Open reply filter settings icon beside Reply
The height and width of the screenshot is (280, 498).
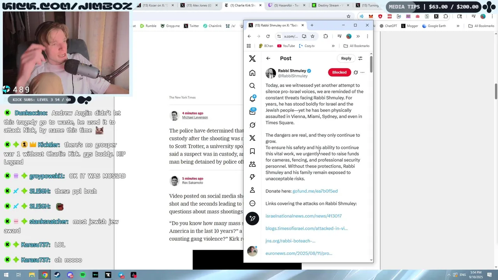(x=360, y=58)
